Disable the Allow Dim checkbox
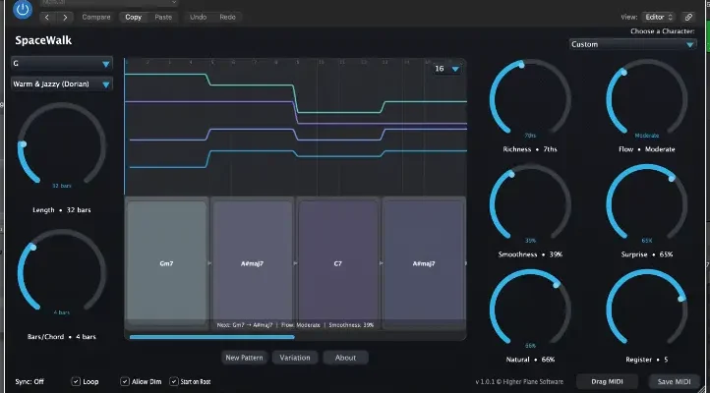This screenshot has width=710, height=393. 125,381
